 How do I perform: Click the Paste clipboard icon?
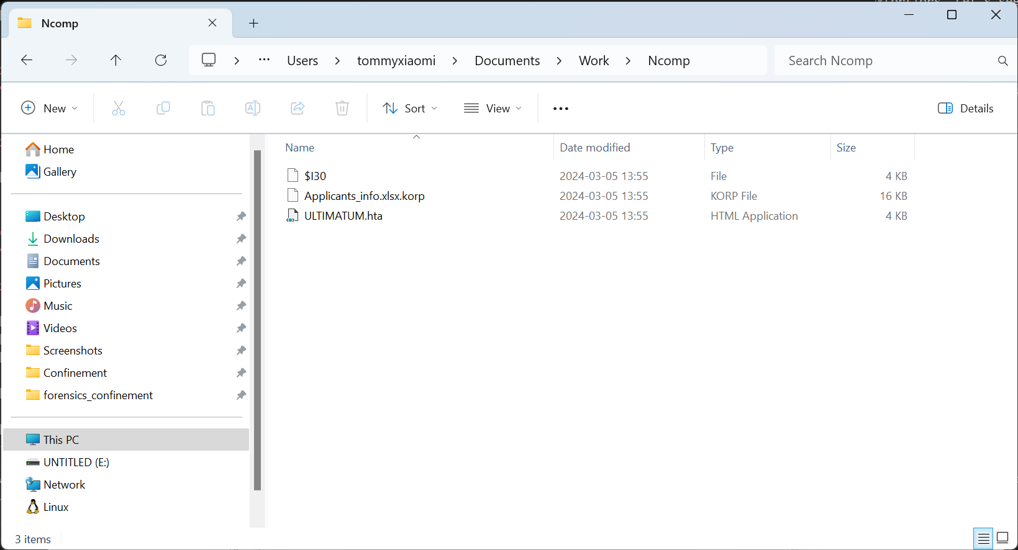pos(208,109)
